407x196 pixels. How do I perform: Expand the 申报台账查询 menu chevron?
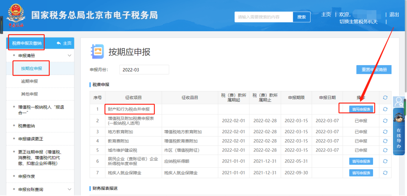[69, 189]
